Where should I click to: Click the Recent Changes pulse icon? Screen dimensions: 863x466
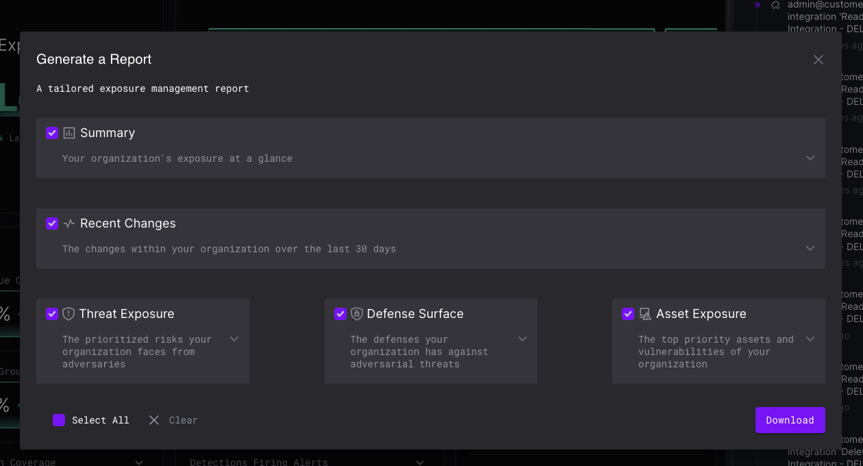pos(69,223)
